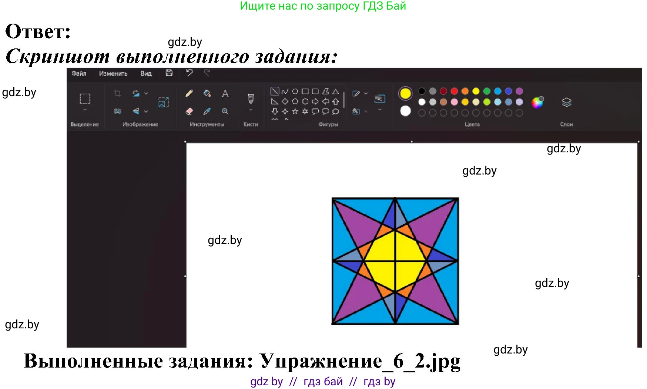This screenshot has width=647, height=389.
Task: Pick the green color swatch
Action: pos(487,91)
